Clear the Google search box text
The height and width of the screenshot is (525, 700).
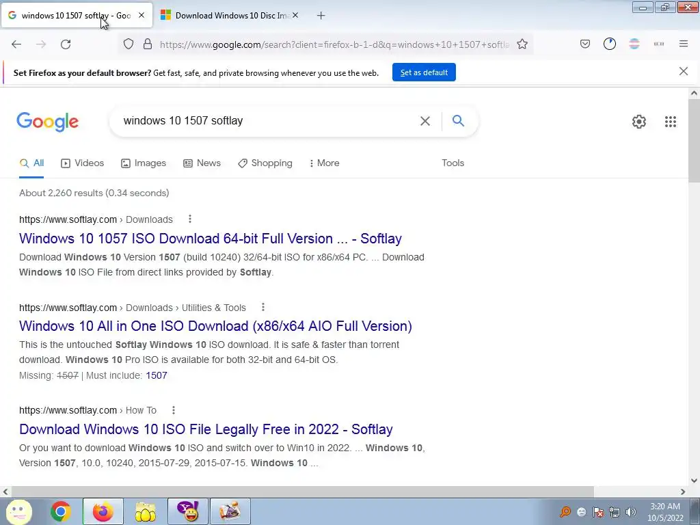coord(425,121)
